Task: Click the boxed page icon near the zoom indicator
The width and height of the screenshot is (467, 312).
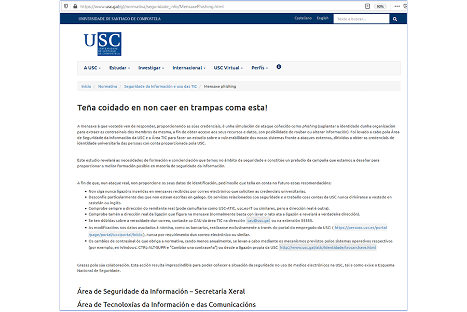Action: tap(367, 7)
